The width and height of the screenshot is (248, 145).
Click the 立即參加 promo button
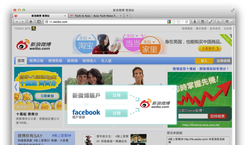47,96
